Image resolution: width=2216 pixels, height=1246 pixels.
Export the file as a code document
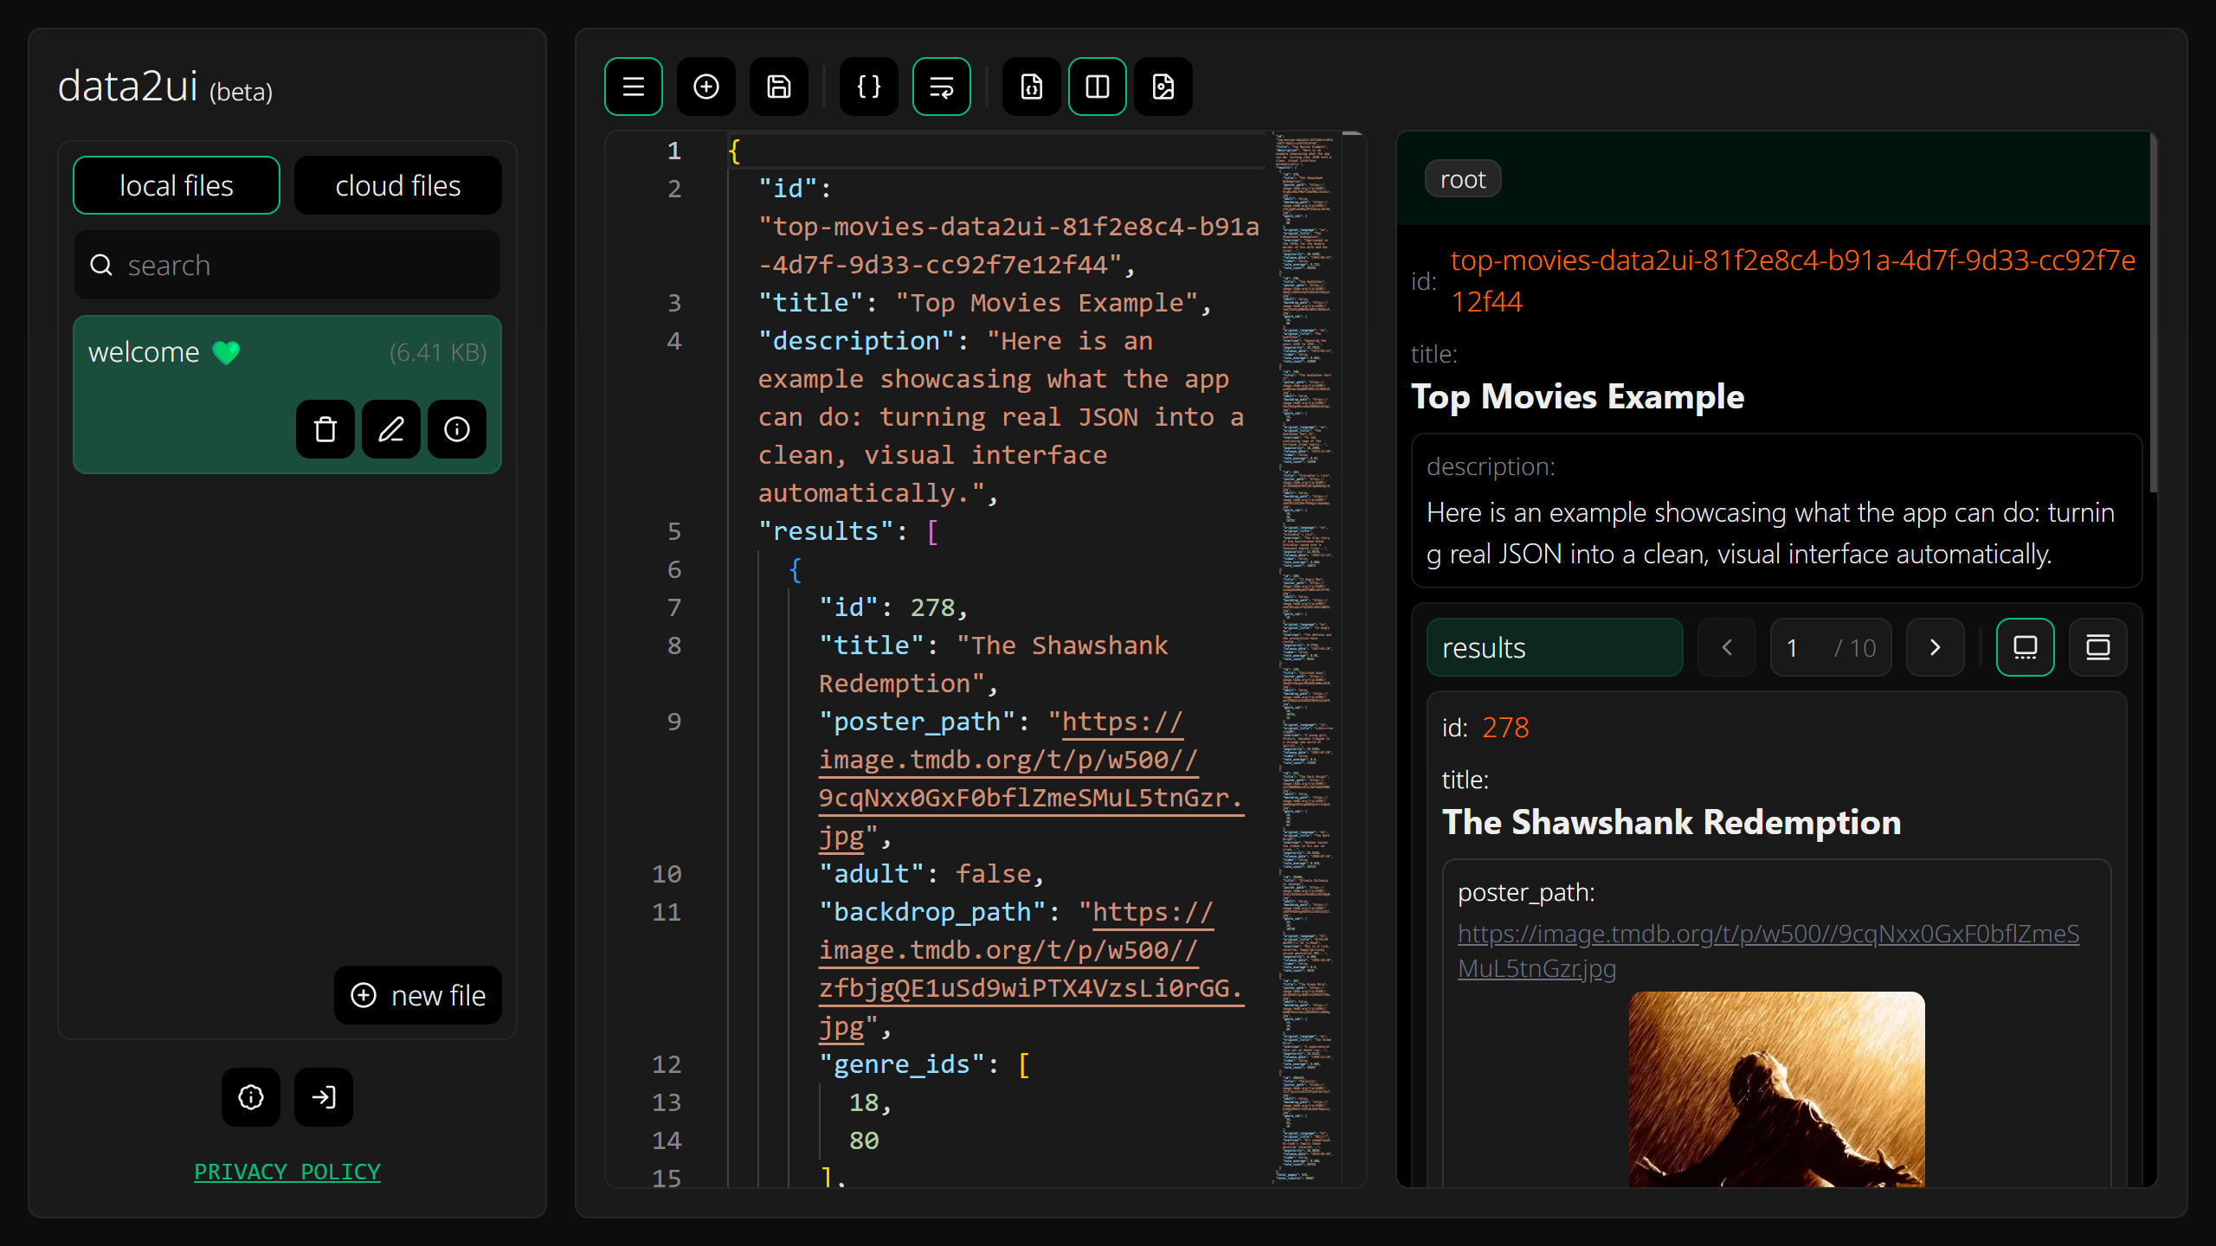pyautogui.click(x=1031, y=87)
